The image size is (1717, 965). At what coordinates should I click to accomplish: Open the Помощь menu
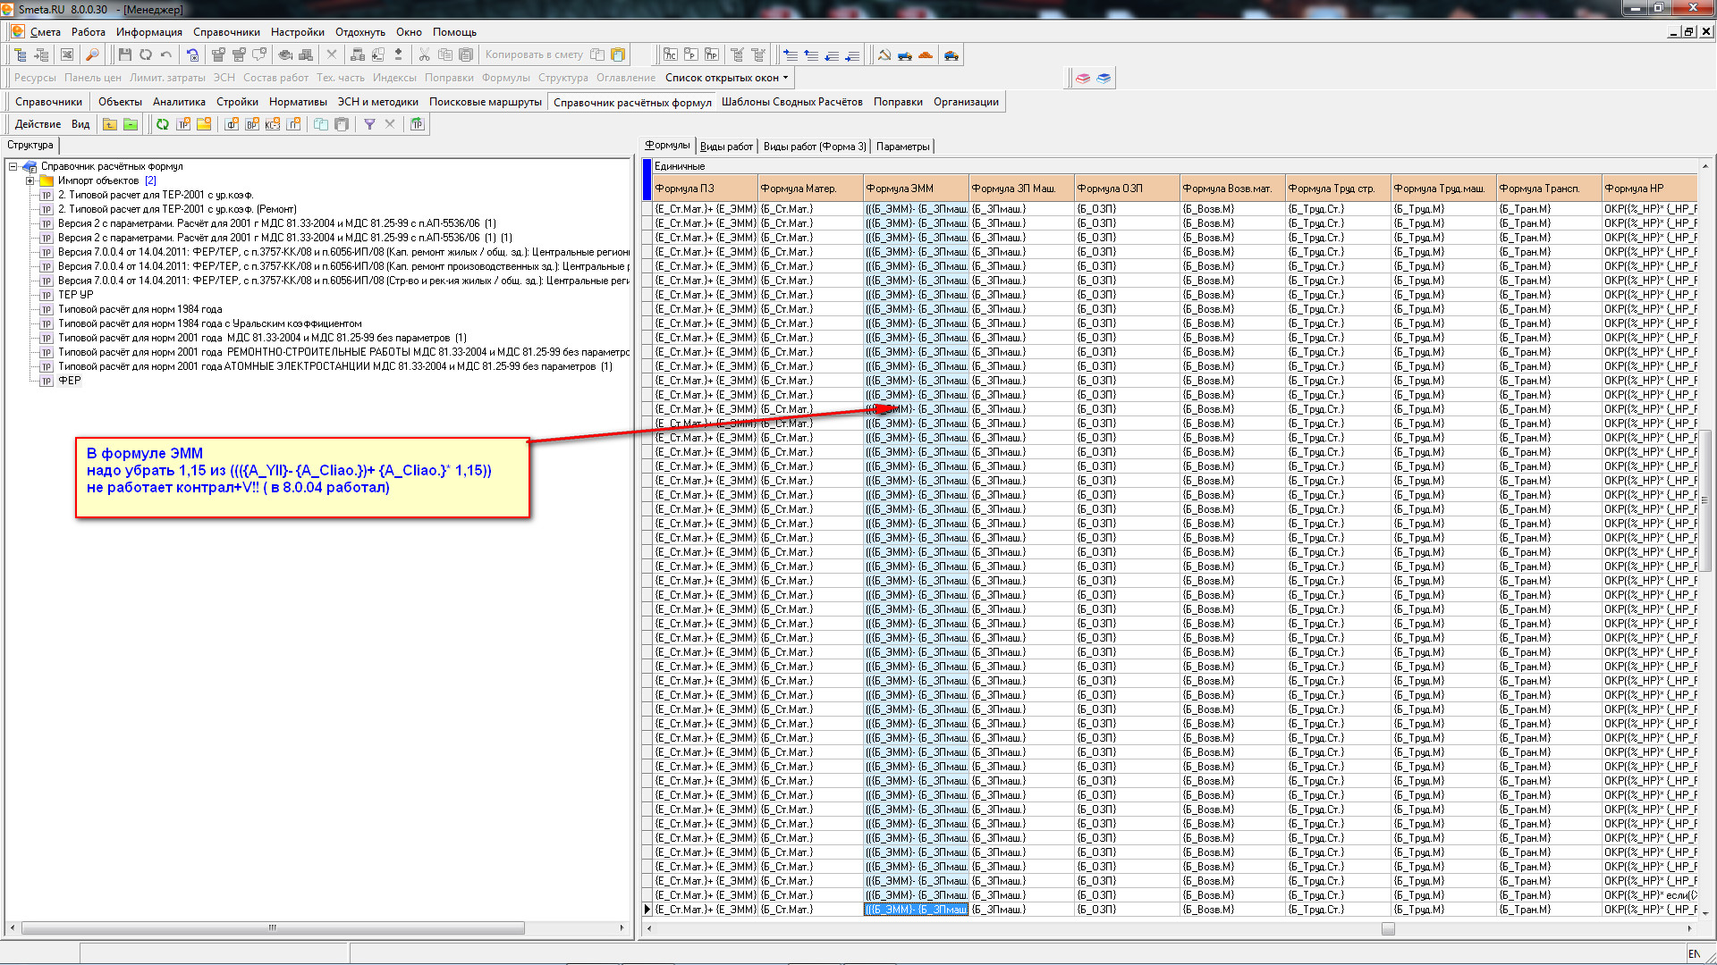[454, 31]
